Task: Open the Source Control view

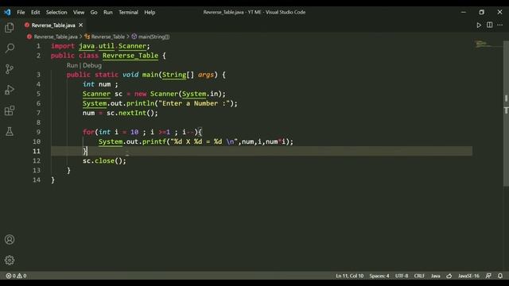Action: pyautogui.click(x=10, y=69)
